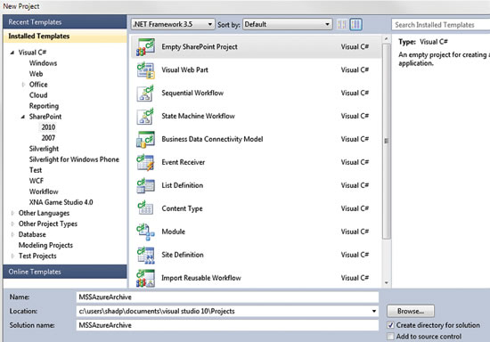Click the template list scrollbar thumb

(387, 142)
